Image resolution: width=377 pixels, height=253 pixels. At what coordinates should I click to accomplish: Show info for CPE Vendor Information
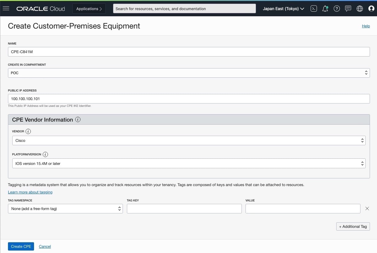click(78, 119)
